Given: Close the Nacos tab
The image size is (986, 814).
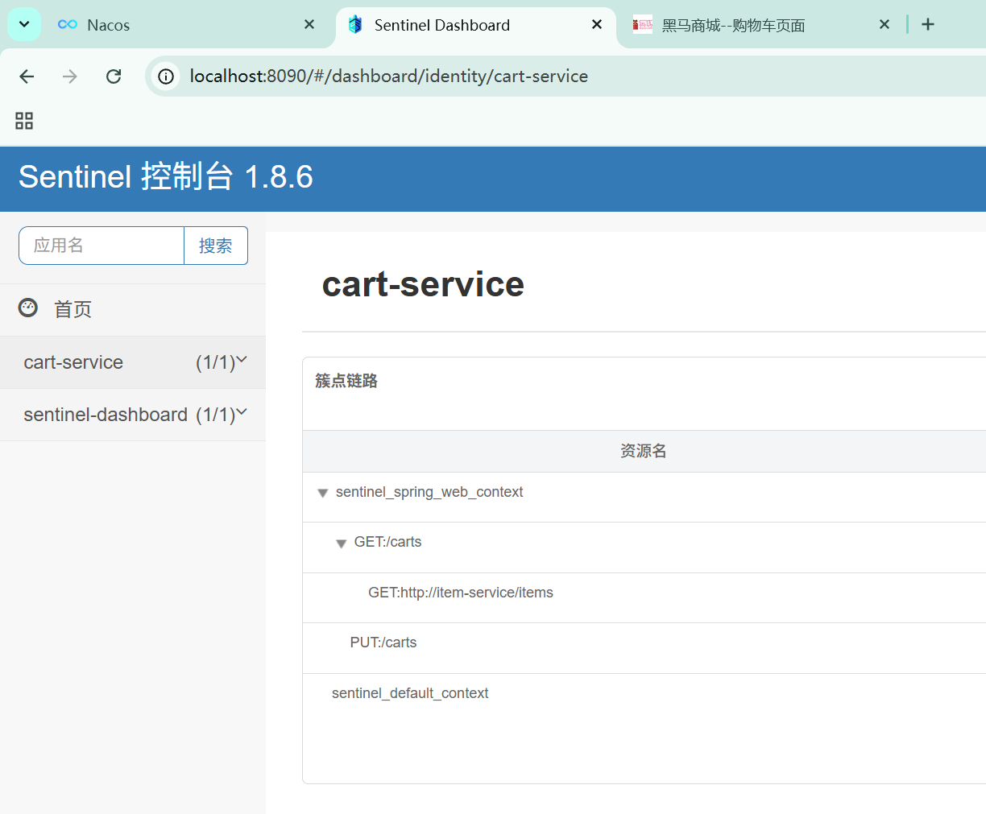Looking at the screenshot, I should click(309, 25).
